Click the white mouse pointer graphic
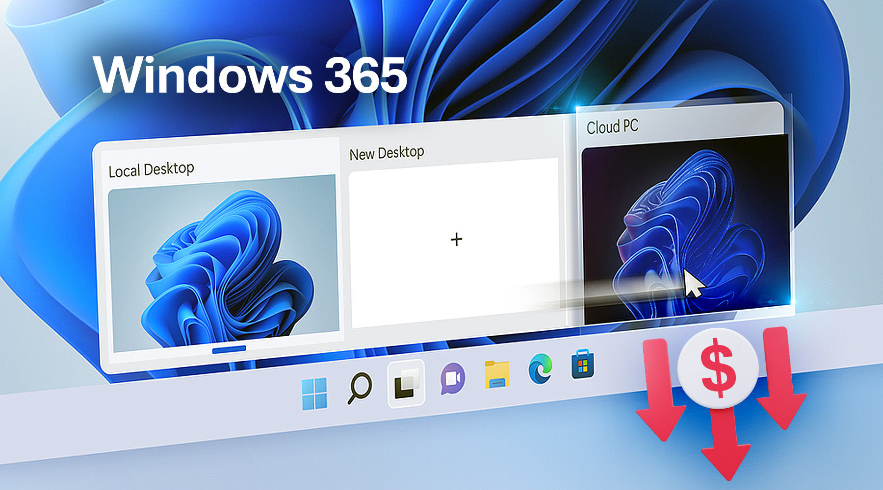The width and height of the screenshot is (883, 490). pos(693,283)
